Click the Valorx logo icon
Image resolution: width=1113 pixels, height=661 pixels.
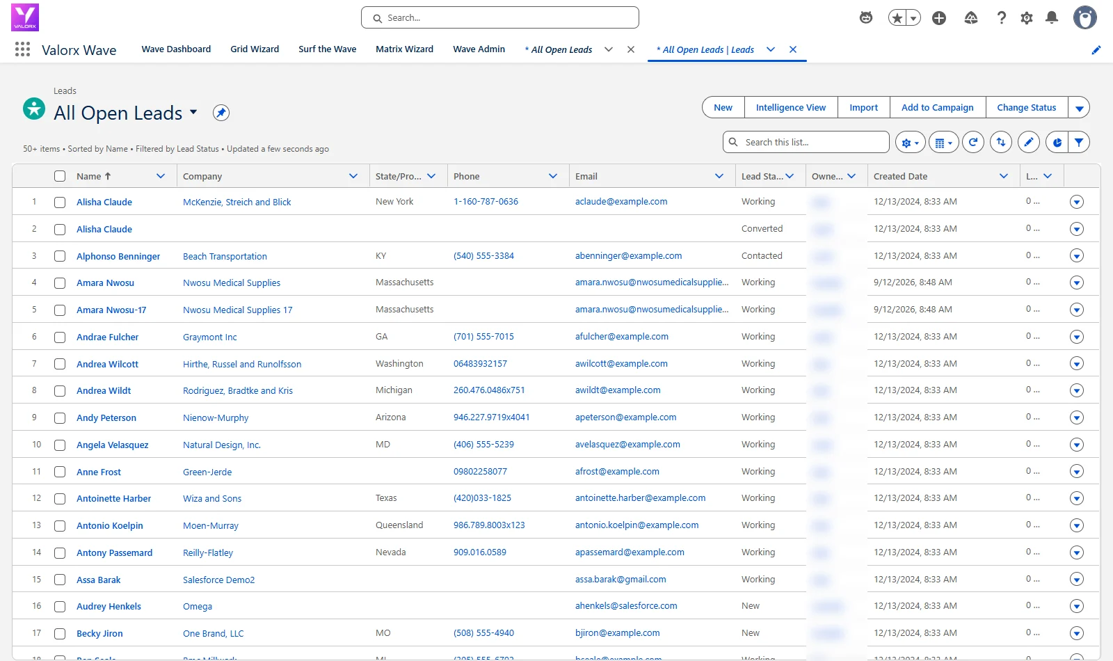point(25,17)
